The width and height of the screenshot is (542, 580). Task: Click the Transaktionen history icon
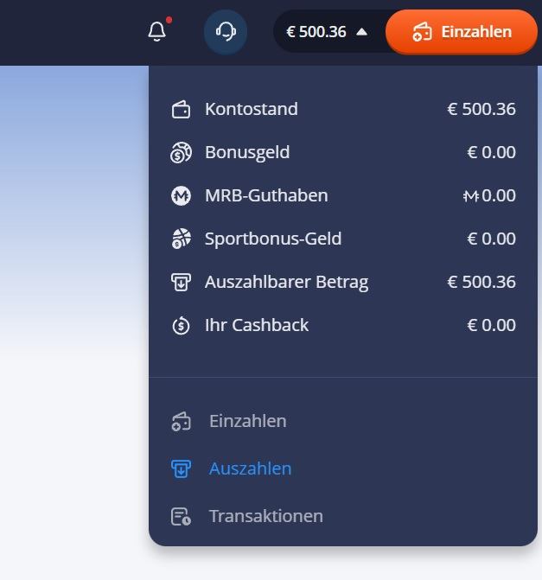[181, 517]
